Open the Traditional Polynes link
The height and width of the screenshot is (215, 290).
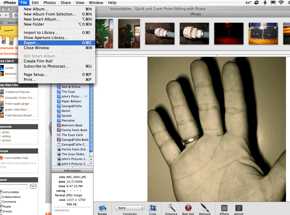19,92
